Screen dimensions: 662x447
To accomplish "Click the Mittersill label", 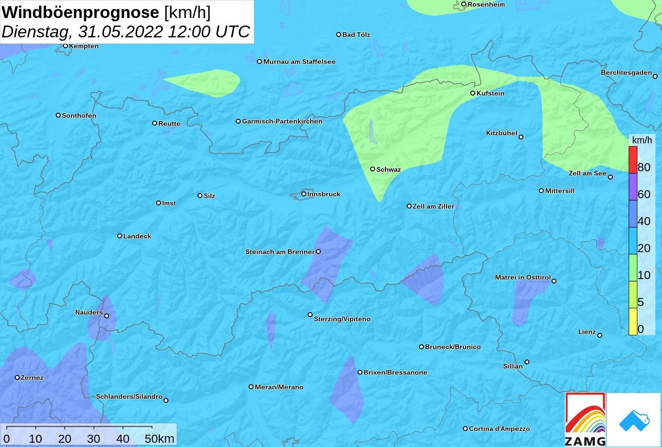I will (x=560, y=191).
